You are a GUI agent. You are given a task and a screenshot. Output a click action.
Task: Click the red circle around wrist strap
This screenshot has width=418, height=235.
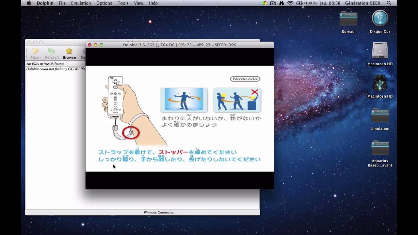pos(131,133)
